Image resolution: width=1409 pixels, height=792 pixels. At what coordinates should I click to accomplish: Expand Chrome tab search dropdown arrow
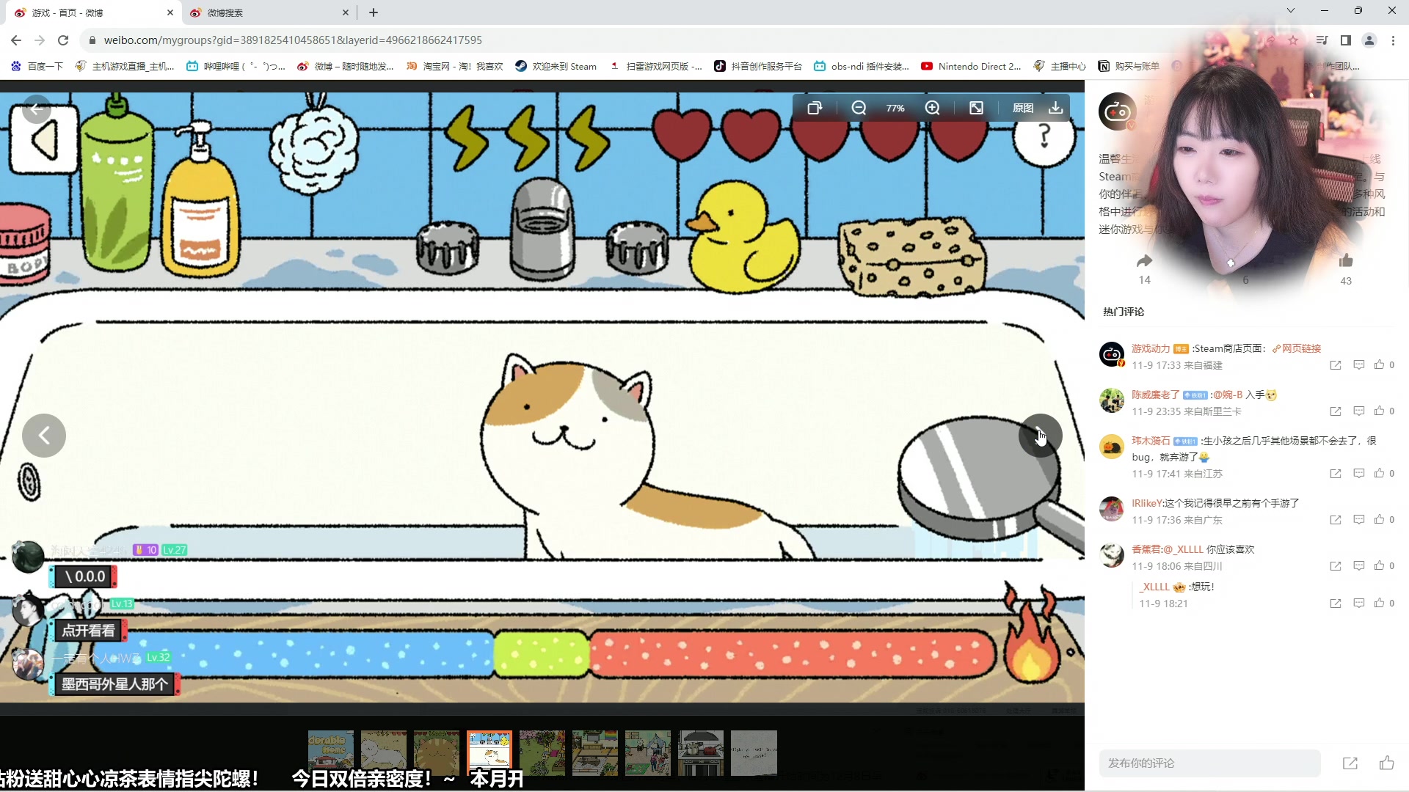coord(1290,11)
